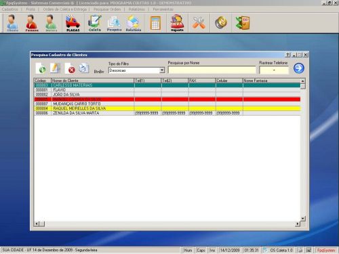Delete client with the red X icon
Viewport: 339px width, 254px height.
(x=70, y=68)
